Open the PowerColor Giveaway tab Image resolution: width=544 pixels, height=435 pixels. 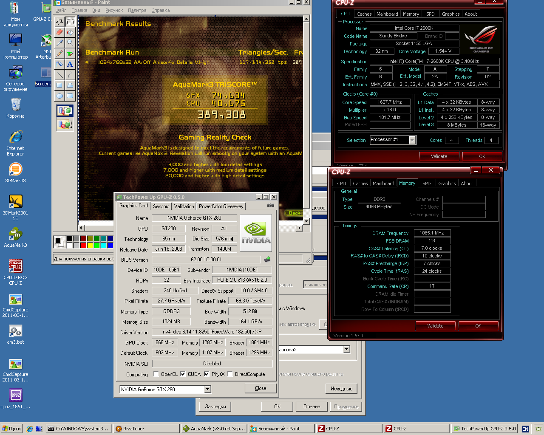(221, 206)
